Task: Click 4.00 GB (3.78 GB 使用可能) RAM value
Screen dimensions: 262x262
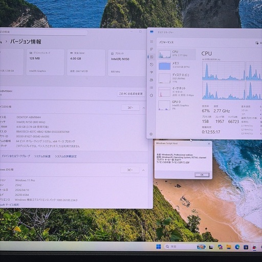Action: click(x=32, y=127)
